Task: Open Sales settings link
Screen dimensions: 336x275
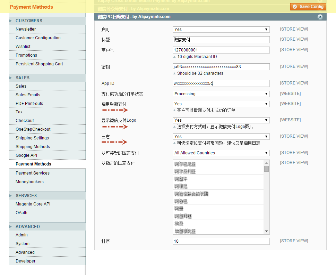Action: coord(21,86)
